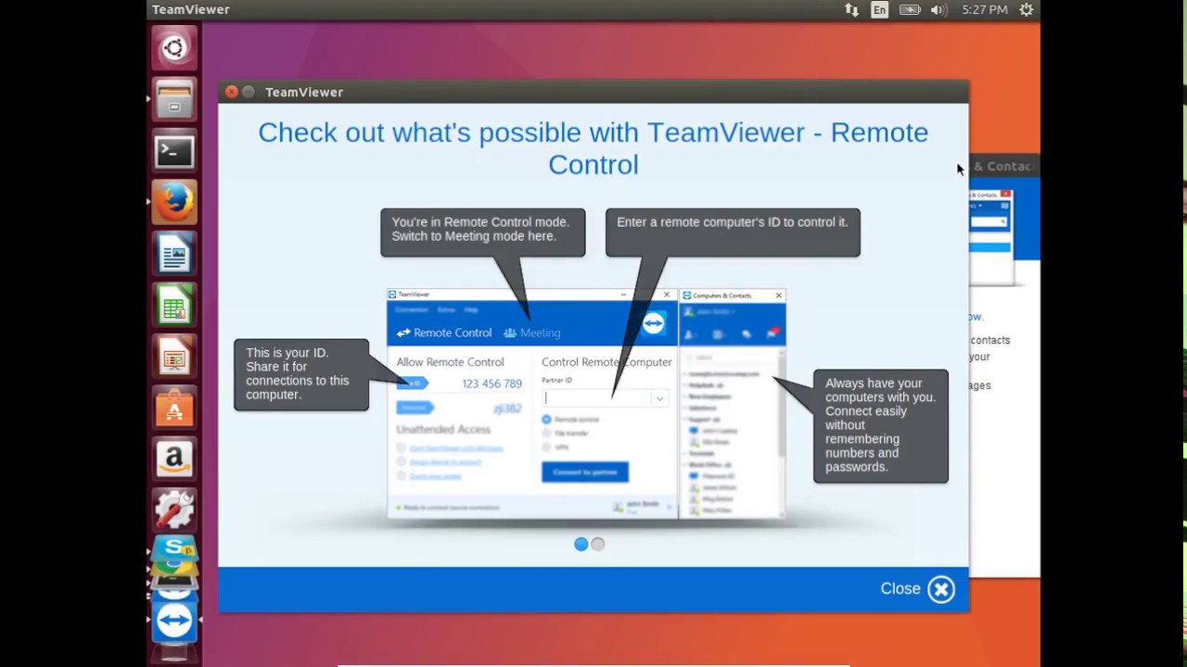Open the Ubuntu Dash search launcher

pyautogui.click(x=174, y=48)
